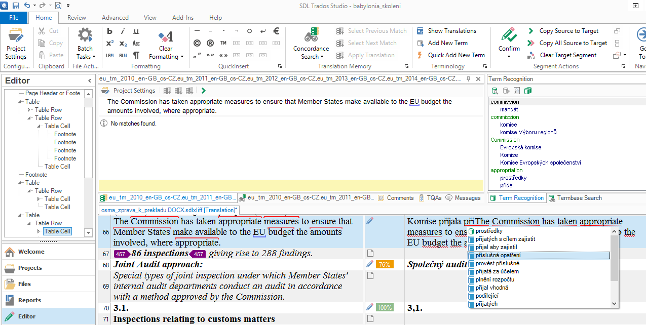Switch to the Advanced ribbon tab
646x325 pixels.
[x=115, y=17]
